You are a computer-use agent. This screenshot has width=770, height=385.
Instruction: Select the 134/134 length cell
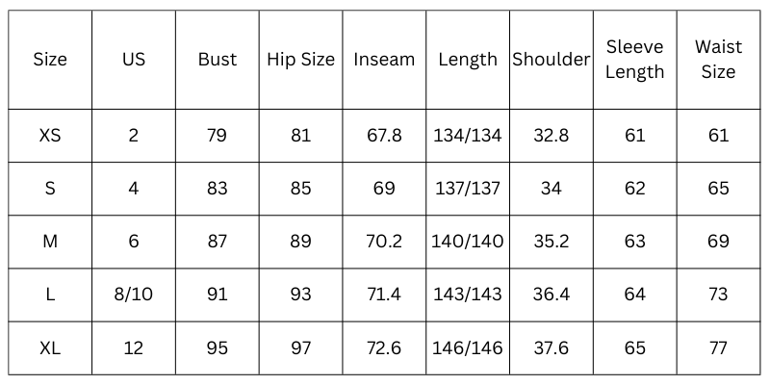[x=467, y=136]
